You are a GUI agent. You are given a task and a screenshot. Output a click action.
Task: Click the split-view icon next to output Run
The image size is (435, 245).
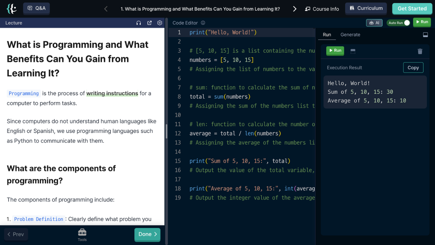click(353, 51)
